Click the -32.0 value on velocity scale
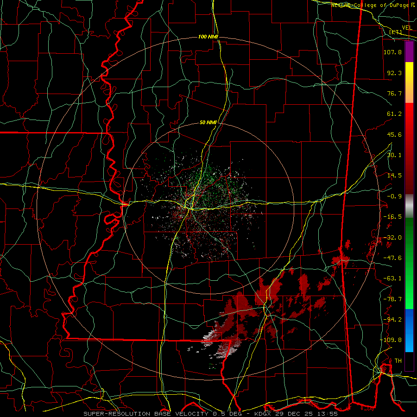 392,238
